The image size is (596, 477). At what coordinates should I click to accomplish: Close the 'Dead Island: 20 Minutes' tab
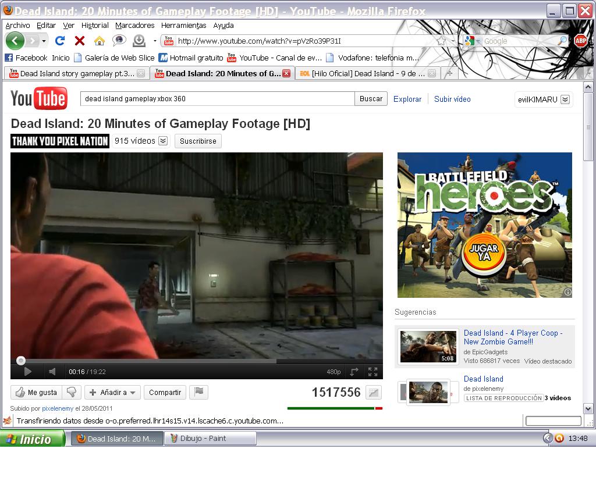click(286, 73)
